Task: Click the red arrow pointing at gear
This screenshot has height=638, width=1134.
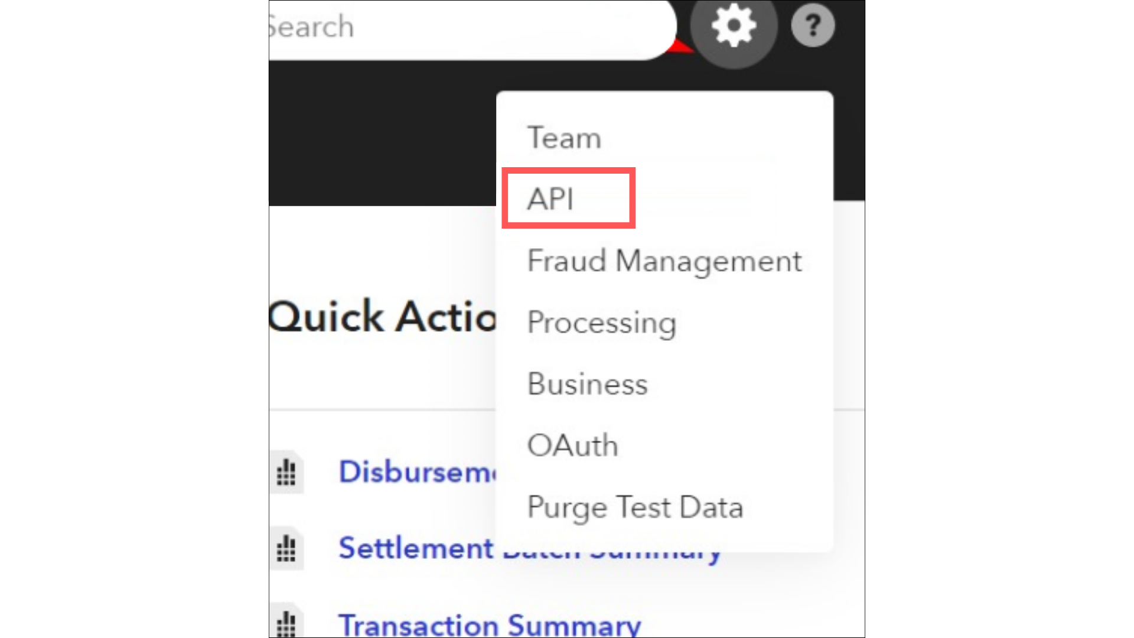Action: point(680,46)
